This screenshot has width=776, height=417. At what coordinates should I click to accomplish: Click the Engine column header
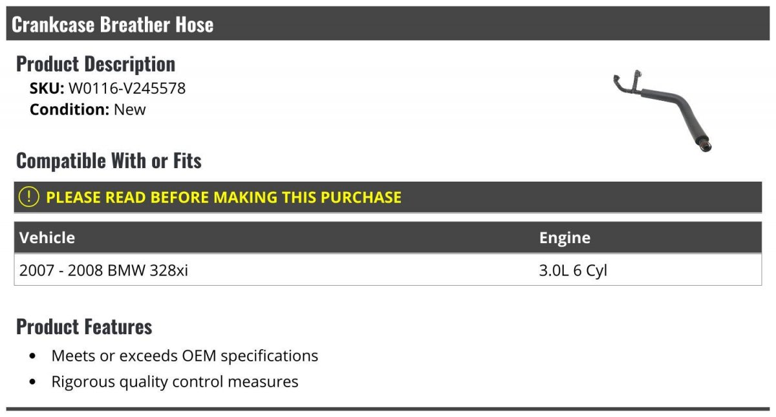click(x=565, y=238)
